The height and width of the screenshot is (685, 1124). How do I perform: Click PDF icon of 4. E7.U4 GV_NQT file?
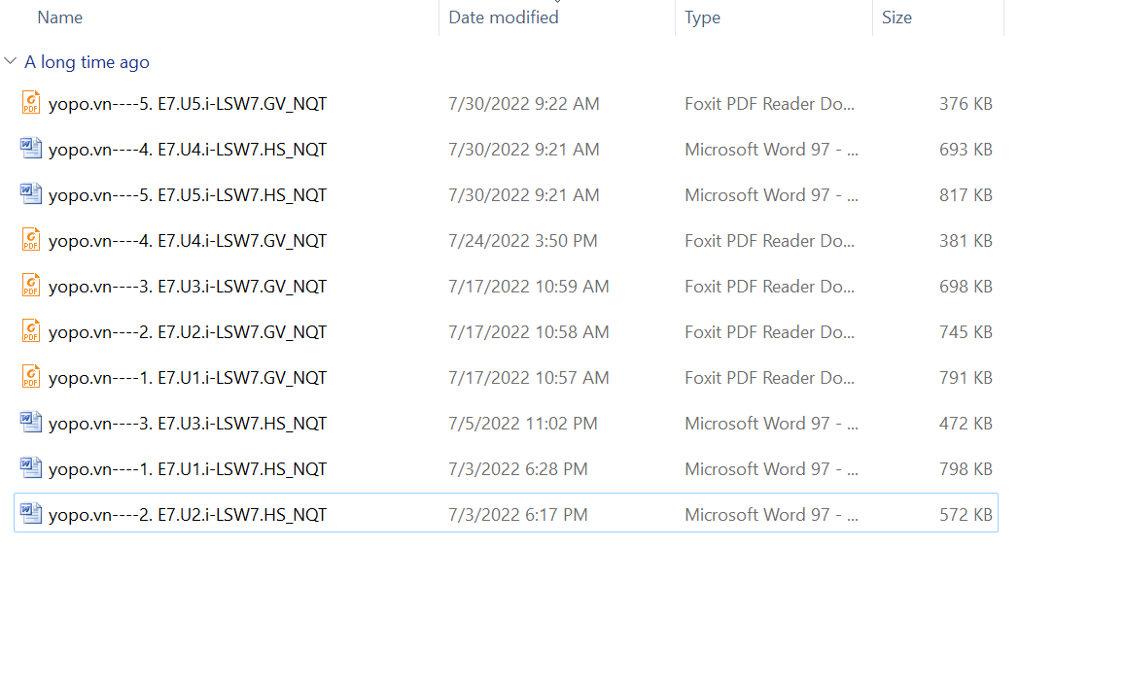click(31, 240)
